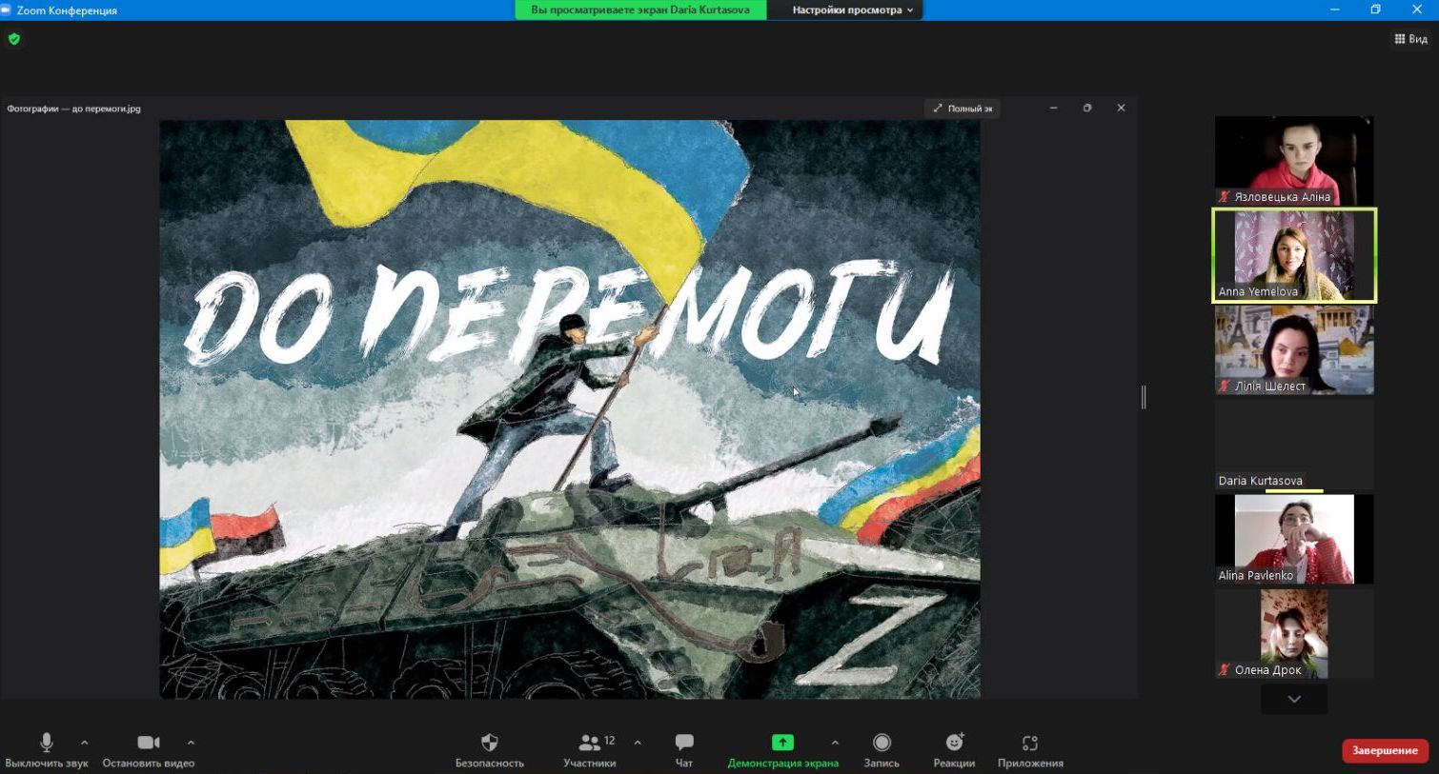Image resolution: width=1439 pixels, height=774 pixels.
Task: Click the muted mic icon on Язловецька Аліна
Action: (1225, 197)
